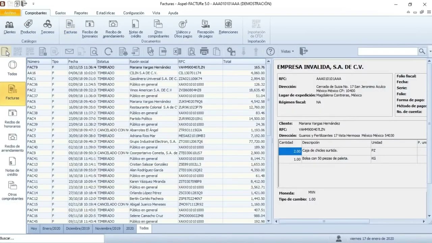Click the search magnifier button
Image resolution: width=432 pixels, height=243 pixels.
click(422, 51)
